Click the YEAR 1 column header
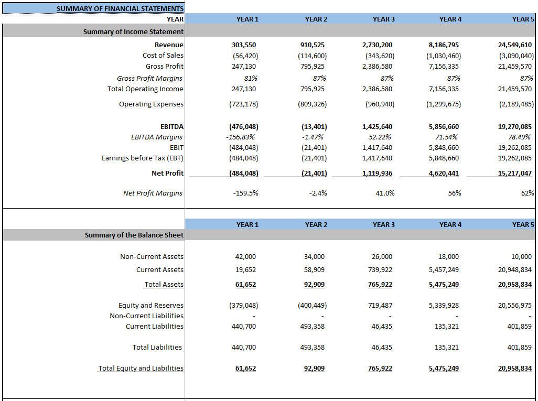 (247, 19)
